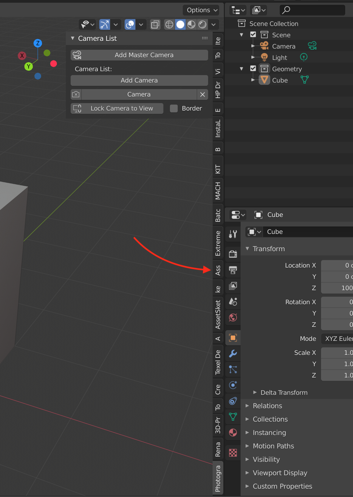
Task: Expand the Custom Properties panel
Action: point(247,486)
